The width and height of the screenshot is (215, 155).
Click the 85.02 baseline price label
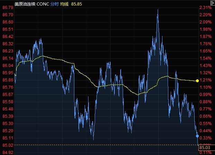click(8, 145)
